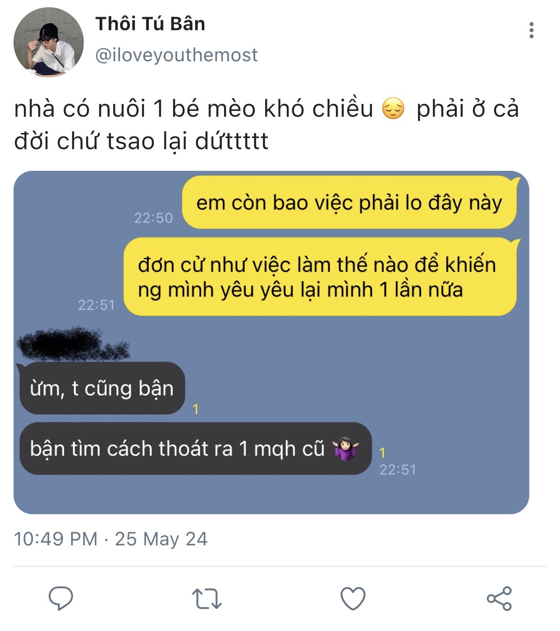Tap the @iloveyouthemost handle
The image size is (560, 631).
click(x=176, y=55)
